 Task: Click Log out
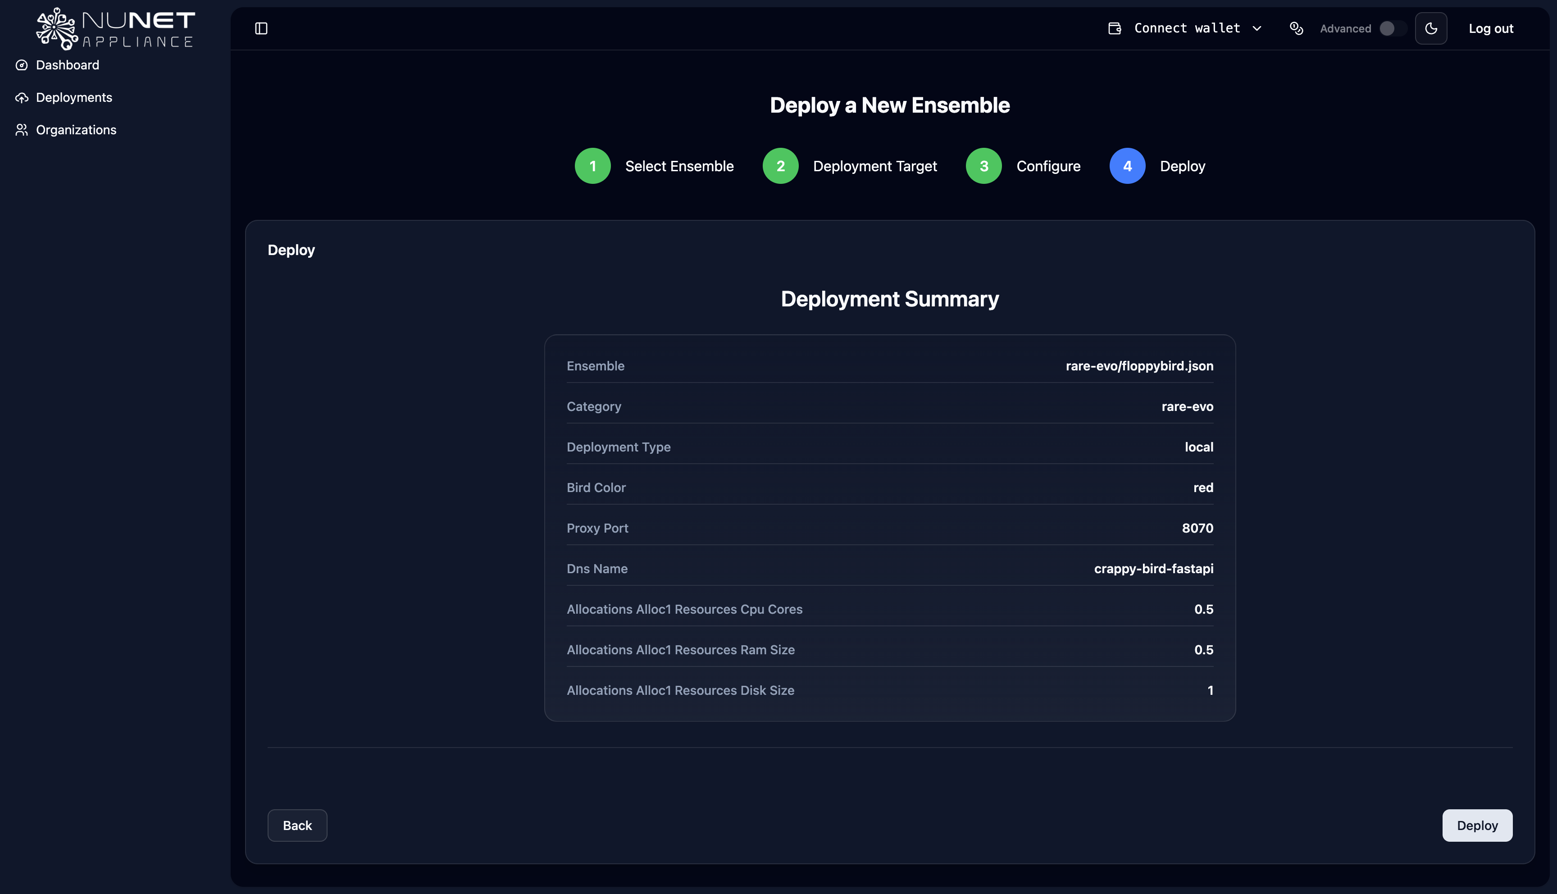tap(1491, 28)
